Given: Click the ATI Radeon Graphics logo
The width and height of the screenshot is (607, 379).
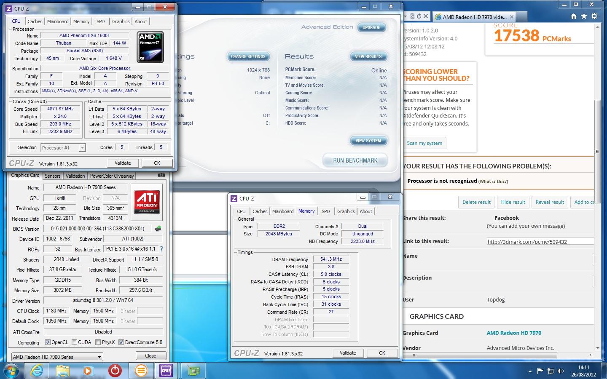Looking at the screenshot, I should [147, 202].
